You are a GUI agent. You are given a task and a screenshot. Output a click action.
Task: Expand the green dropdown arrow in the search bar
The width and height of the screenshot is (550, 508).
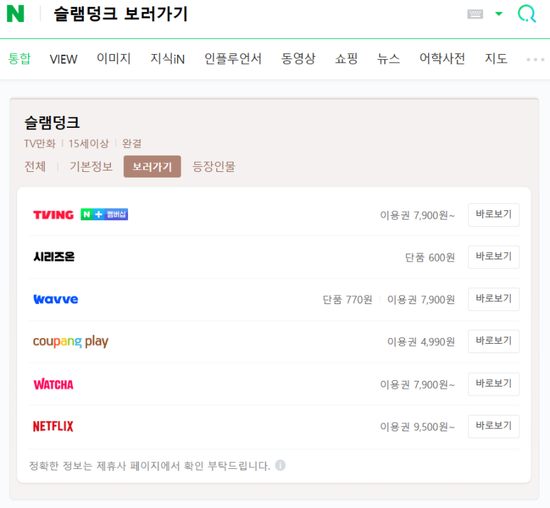point(499,14)
